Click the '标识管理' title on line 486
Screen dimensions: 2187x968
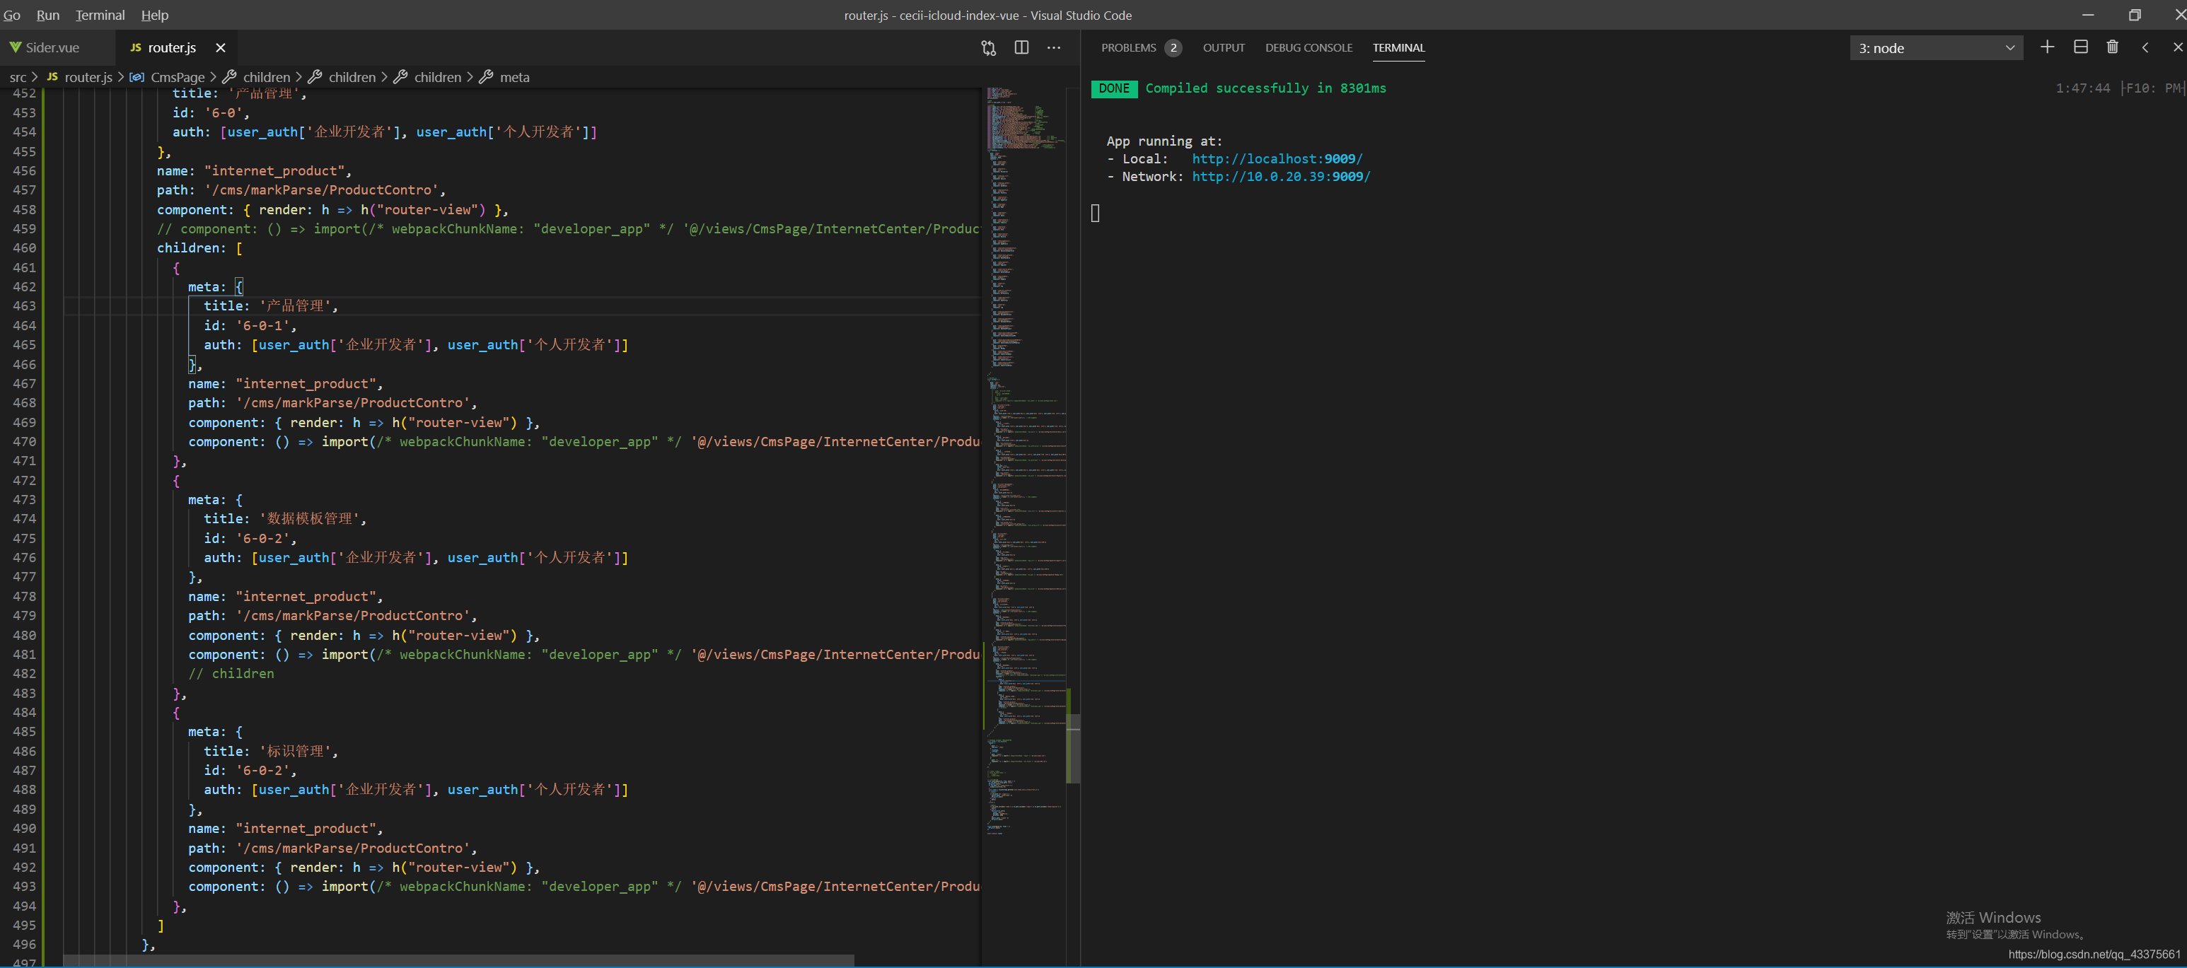click(296, 751)
